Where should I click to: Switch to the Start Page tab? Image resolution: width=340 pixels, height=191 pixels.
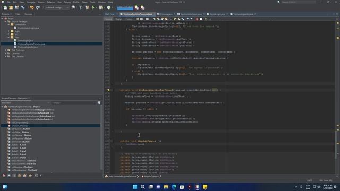pos(110,14)
